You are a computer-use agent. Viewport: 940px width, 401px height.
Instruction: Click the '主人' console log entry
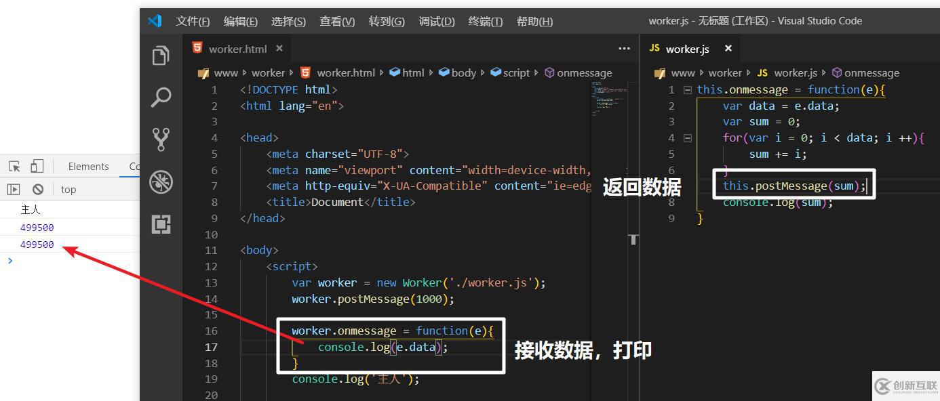pos(31,210)
